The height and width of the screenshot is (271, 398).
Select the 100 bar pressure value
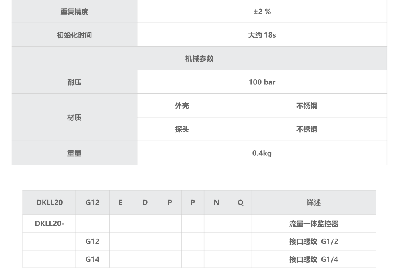pyautogui.click(x=262, y=82)
